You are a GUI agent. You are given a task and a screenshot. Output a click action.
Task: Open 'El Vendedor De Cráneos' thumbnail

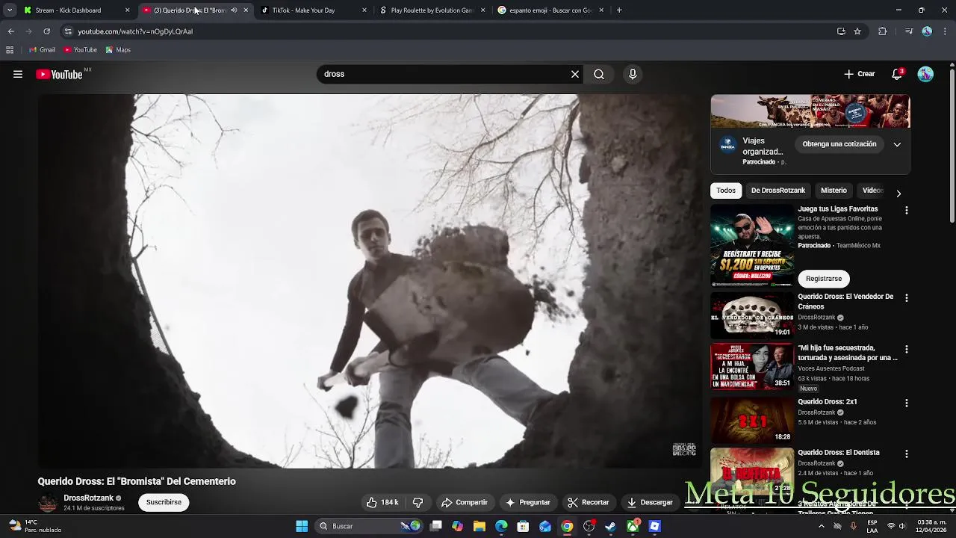(x=752, y=315)
